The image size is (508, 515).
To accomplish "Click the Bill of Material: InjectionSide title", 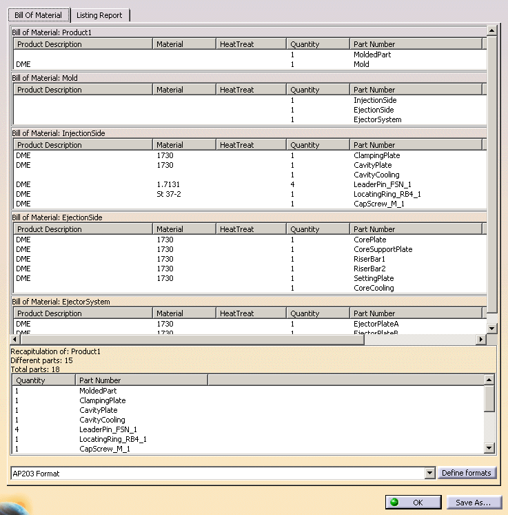I will coord(59,133).
